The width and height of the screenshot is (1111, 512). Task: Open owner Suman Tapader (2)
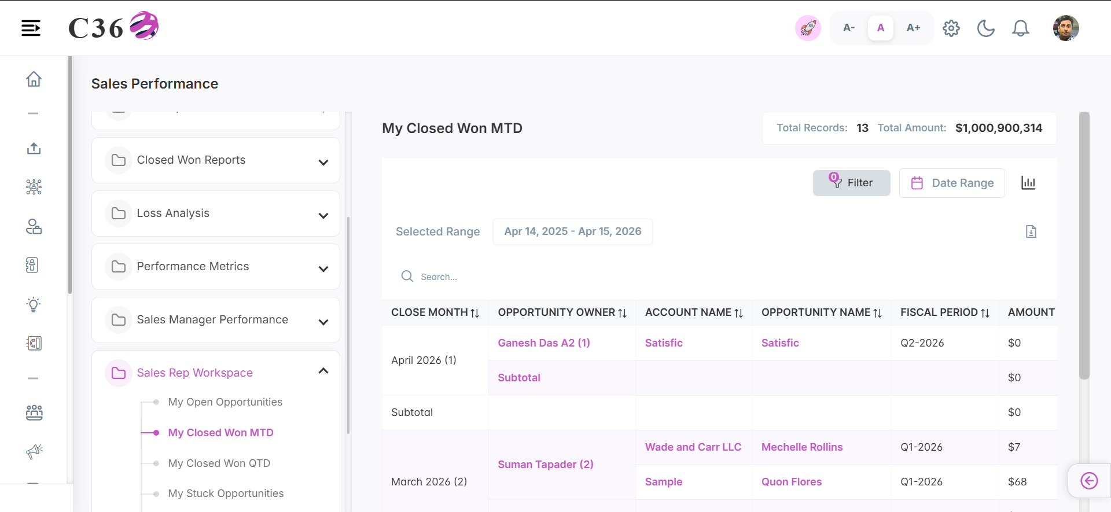point(546,465)
